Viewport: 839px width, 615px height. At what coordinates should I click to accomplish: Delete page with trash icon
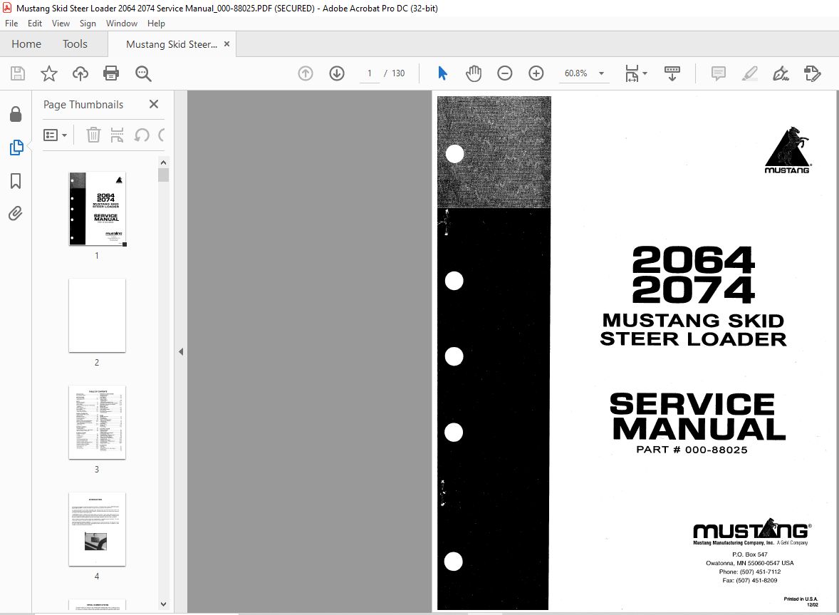93,135
